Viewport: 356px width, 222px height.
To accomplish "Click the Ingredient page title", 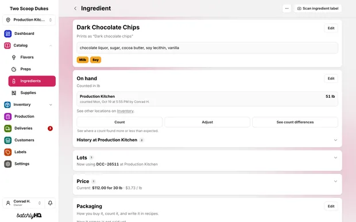I will click(x=96, y=9).
